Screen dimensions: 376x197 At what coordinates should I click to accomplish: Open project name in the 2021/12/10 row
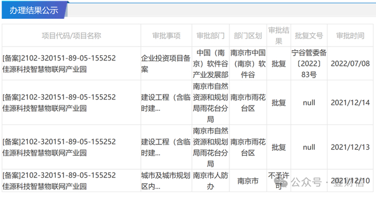45,186
